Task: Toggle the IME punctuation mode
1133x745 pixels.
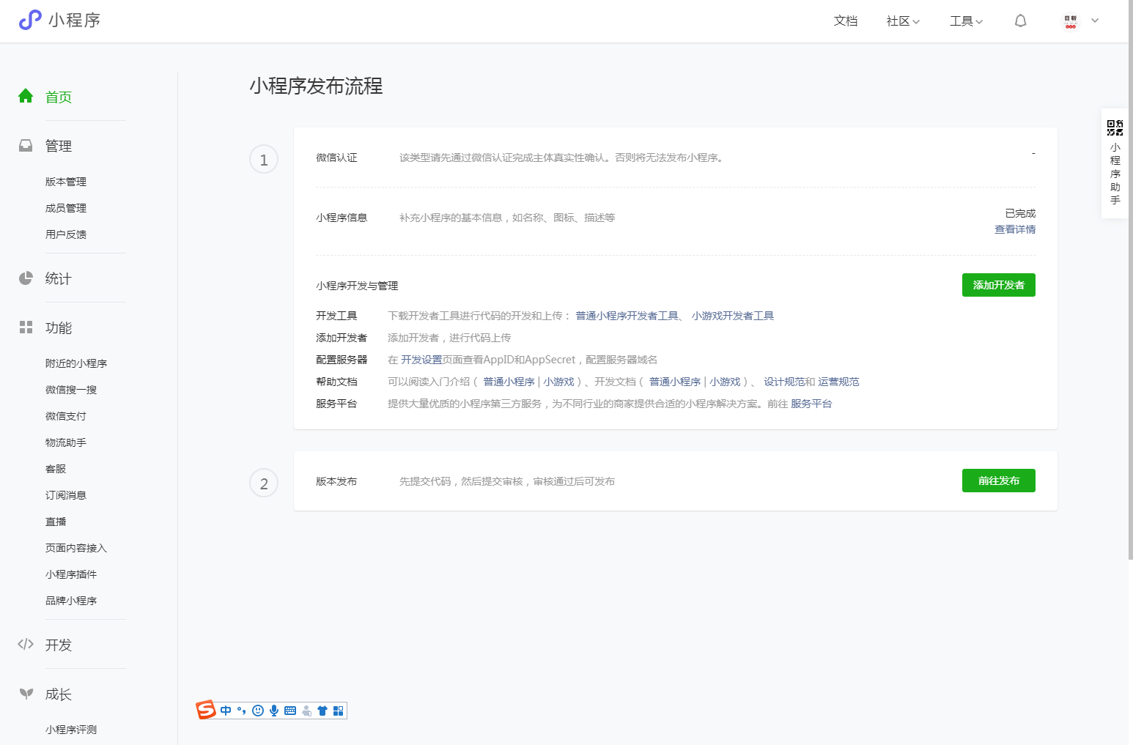Action: 241,711
